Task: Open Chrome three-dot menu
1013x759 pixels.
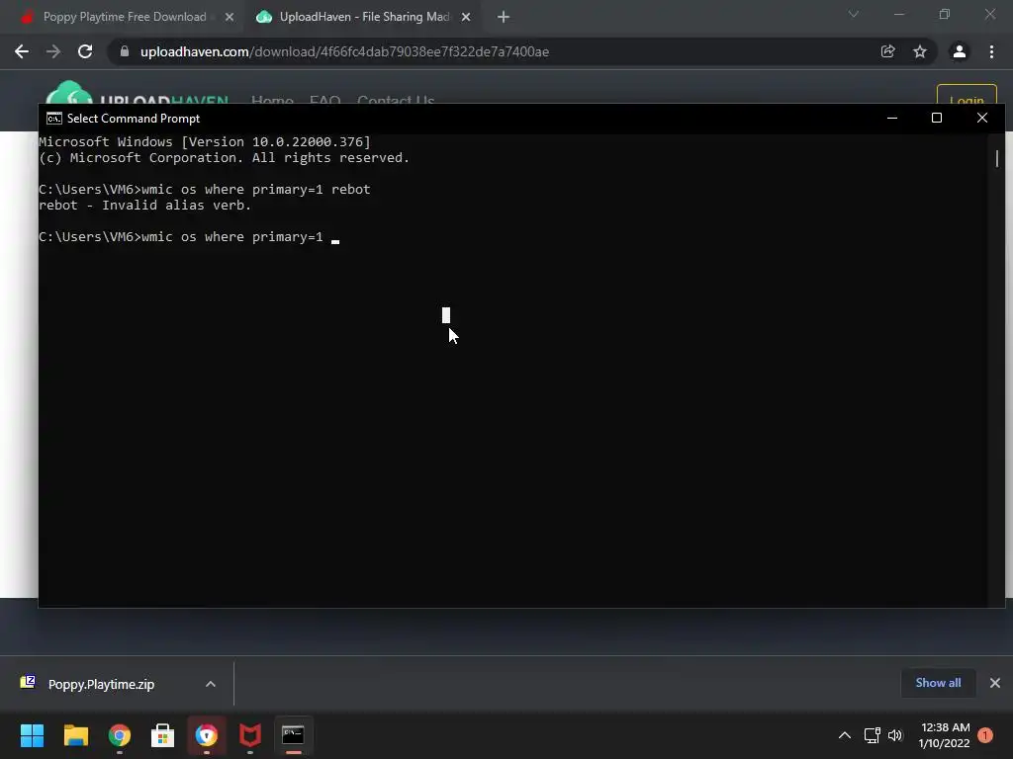Action: tap(991, 51)
